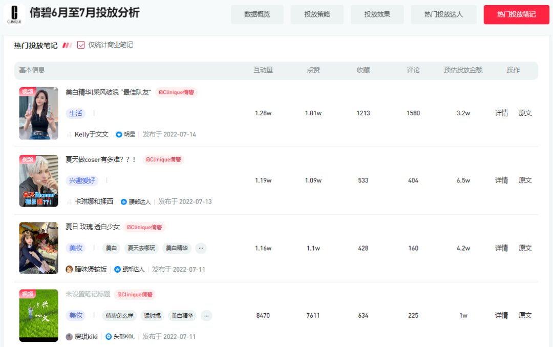Click the avatar of 房琪kiki
Viewport: 553px width, 347px height.
point(69,337)
